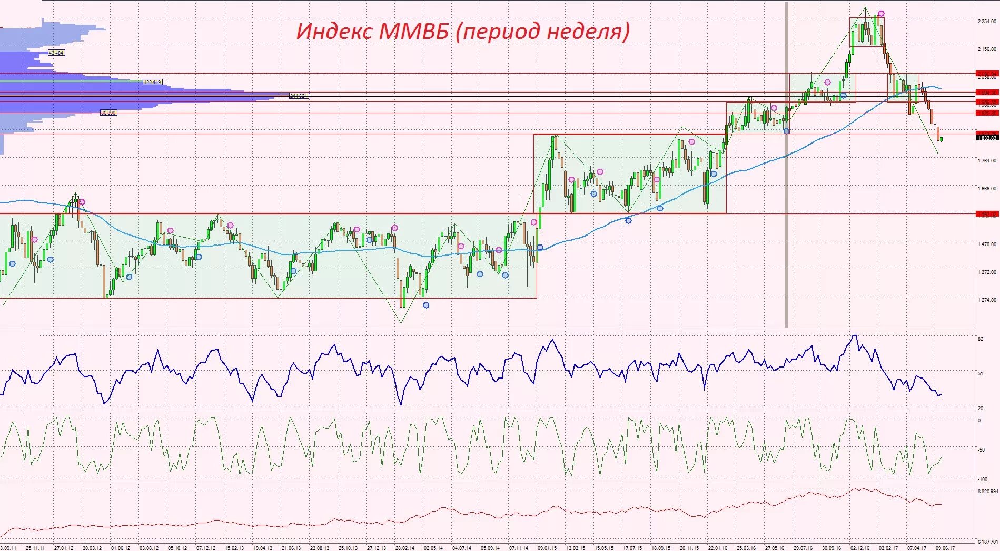Click the date label 25.03.16
Image resolution: width=1000 pixels, height=551 pixels.
point(746,548)
